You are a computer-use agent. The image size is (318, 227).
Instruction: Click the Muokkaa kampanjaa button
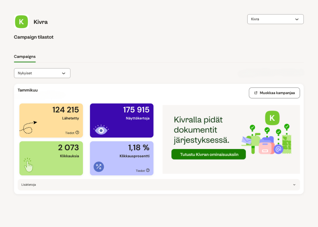pos(274,93)
